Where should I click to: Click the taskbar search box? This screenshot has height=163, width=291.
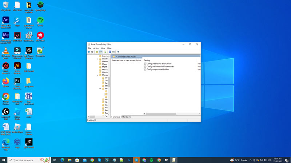click(x=29, y=160)
